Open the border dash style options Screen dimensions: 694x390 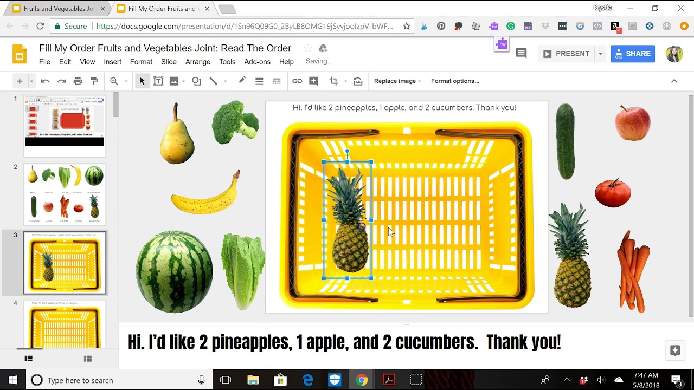point(277,81)
